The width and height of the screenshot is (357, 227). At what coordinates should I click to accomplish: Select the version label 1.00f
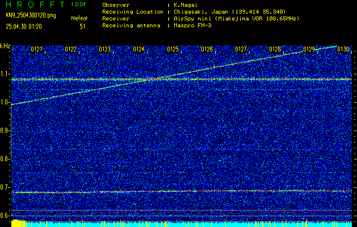click(x=78, y=5)
